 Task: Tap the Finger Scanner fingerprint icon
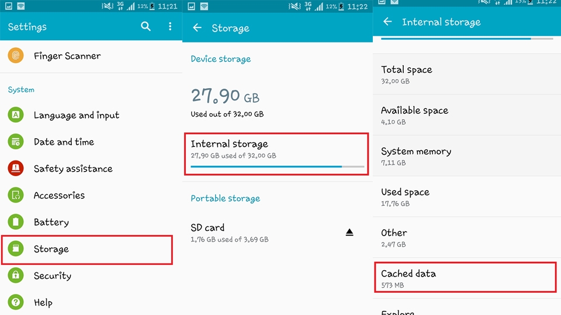pyautogui.click(x=16, y=55)
